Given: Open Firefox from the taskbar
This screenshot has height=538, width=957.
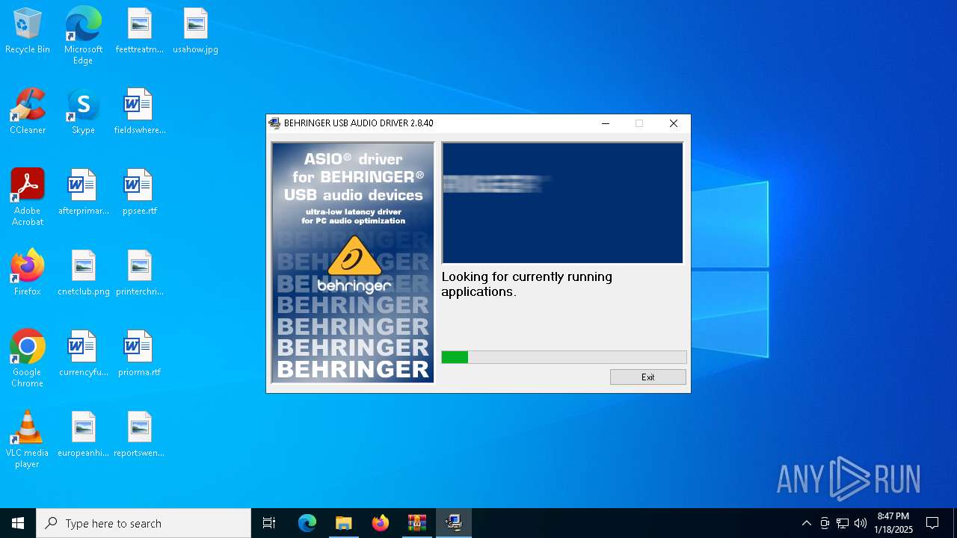Looking at the screenshot, I should pos(381,523).
